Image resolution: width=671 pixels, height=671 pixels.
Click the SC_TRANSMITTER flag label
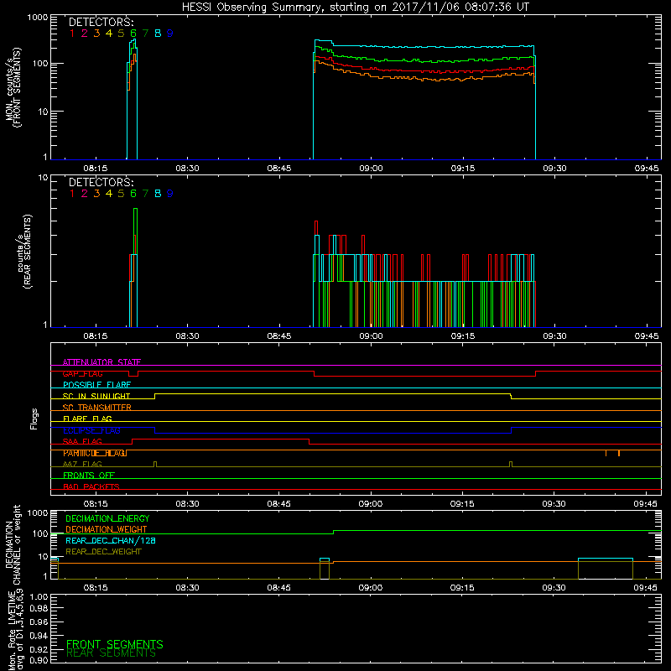96,408
